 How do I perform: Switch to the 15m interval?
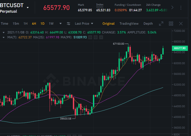click(16, 24)
